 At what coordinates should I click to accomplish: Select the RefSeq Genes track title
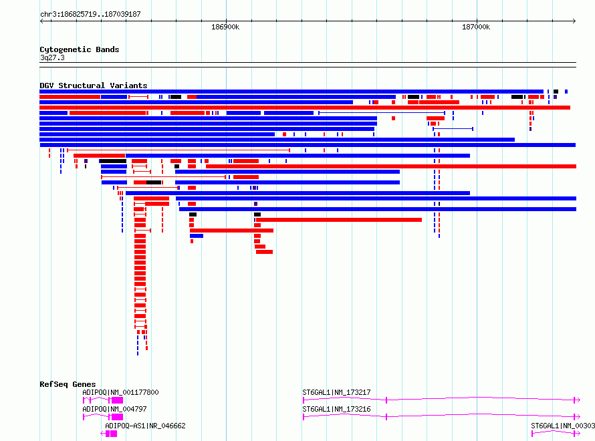click(x=68, y=384)
